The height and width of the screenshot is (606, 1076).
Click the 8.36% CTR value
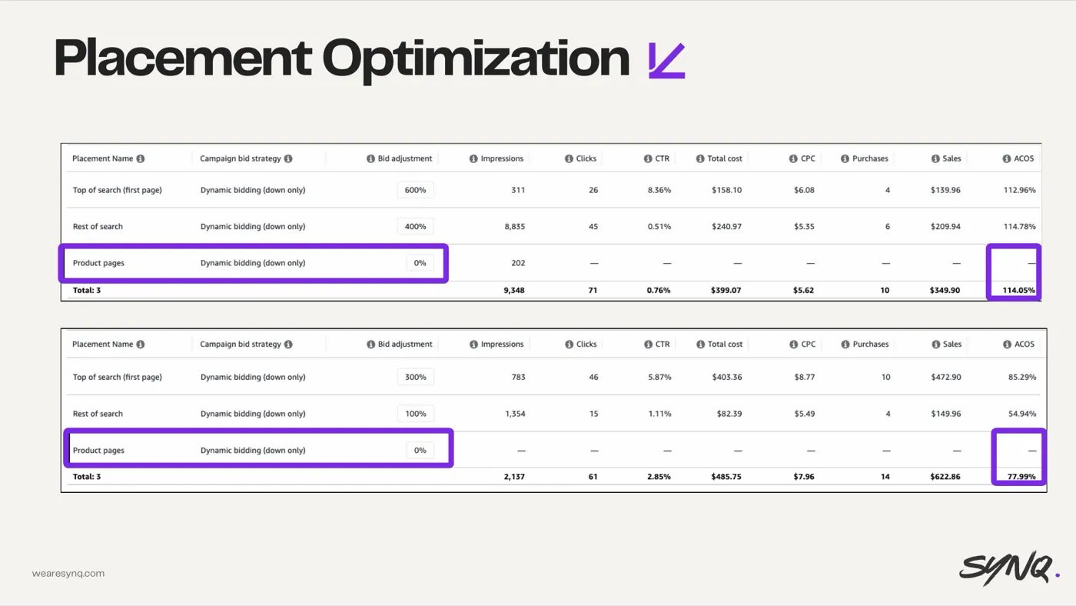pos(659,190)
